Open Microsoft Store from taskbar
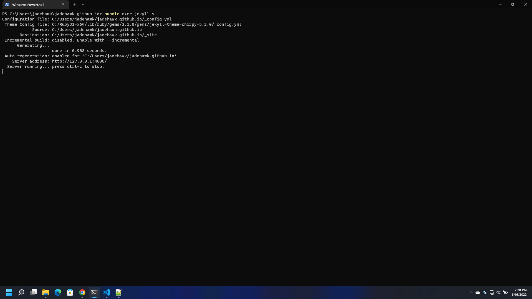This screenshot has width=532, height=299. [70, 292]
